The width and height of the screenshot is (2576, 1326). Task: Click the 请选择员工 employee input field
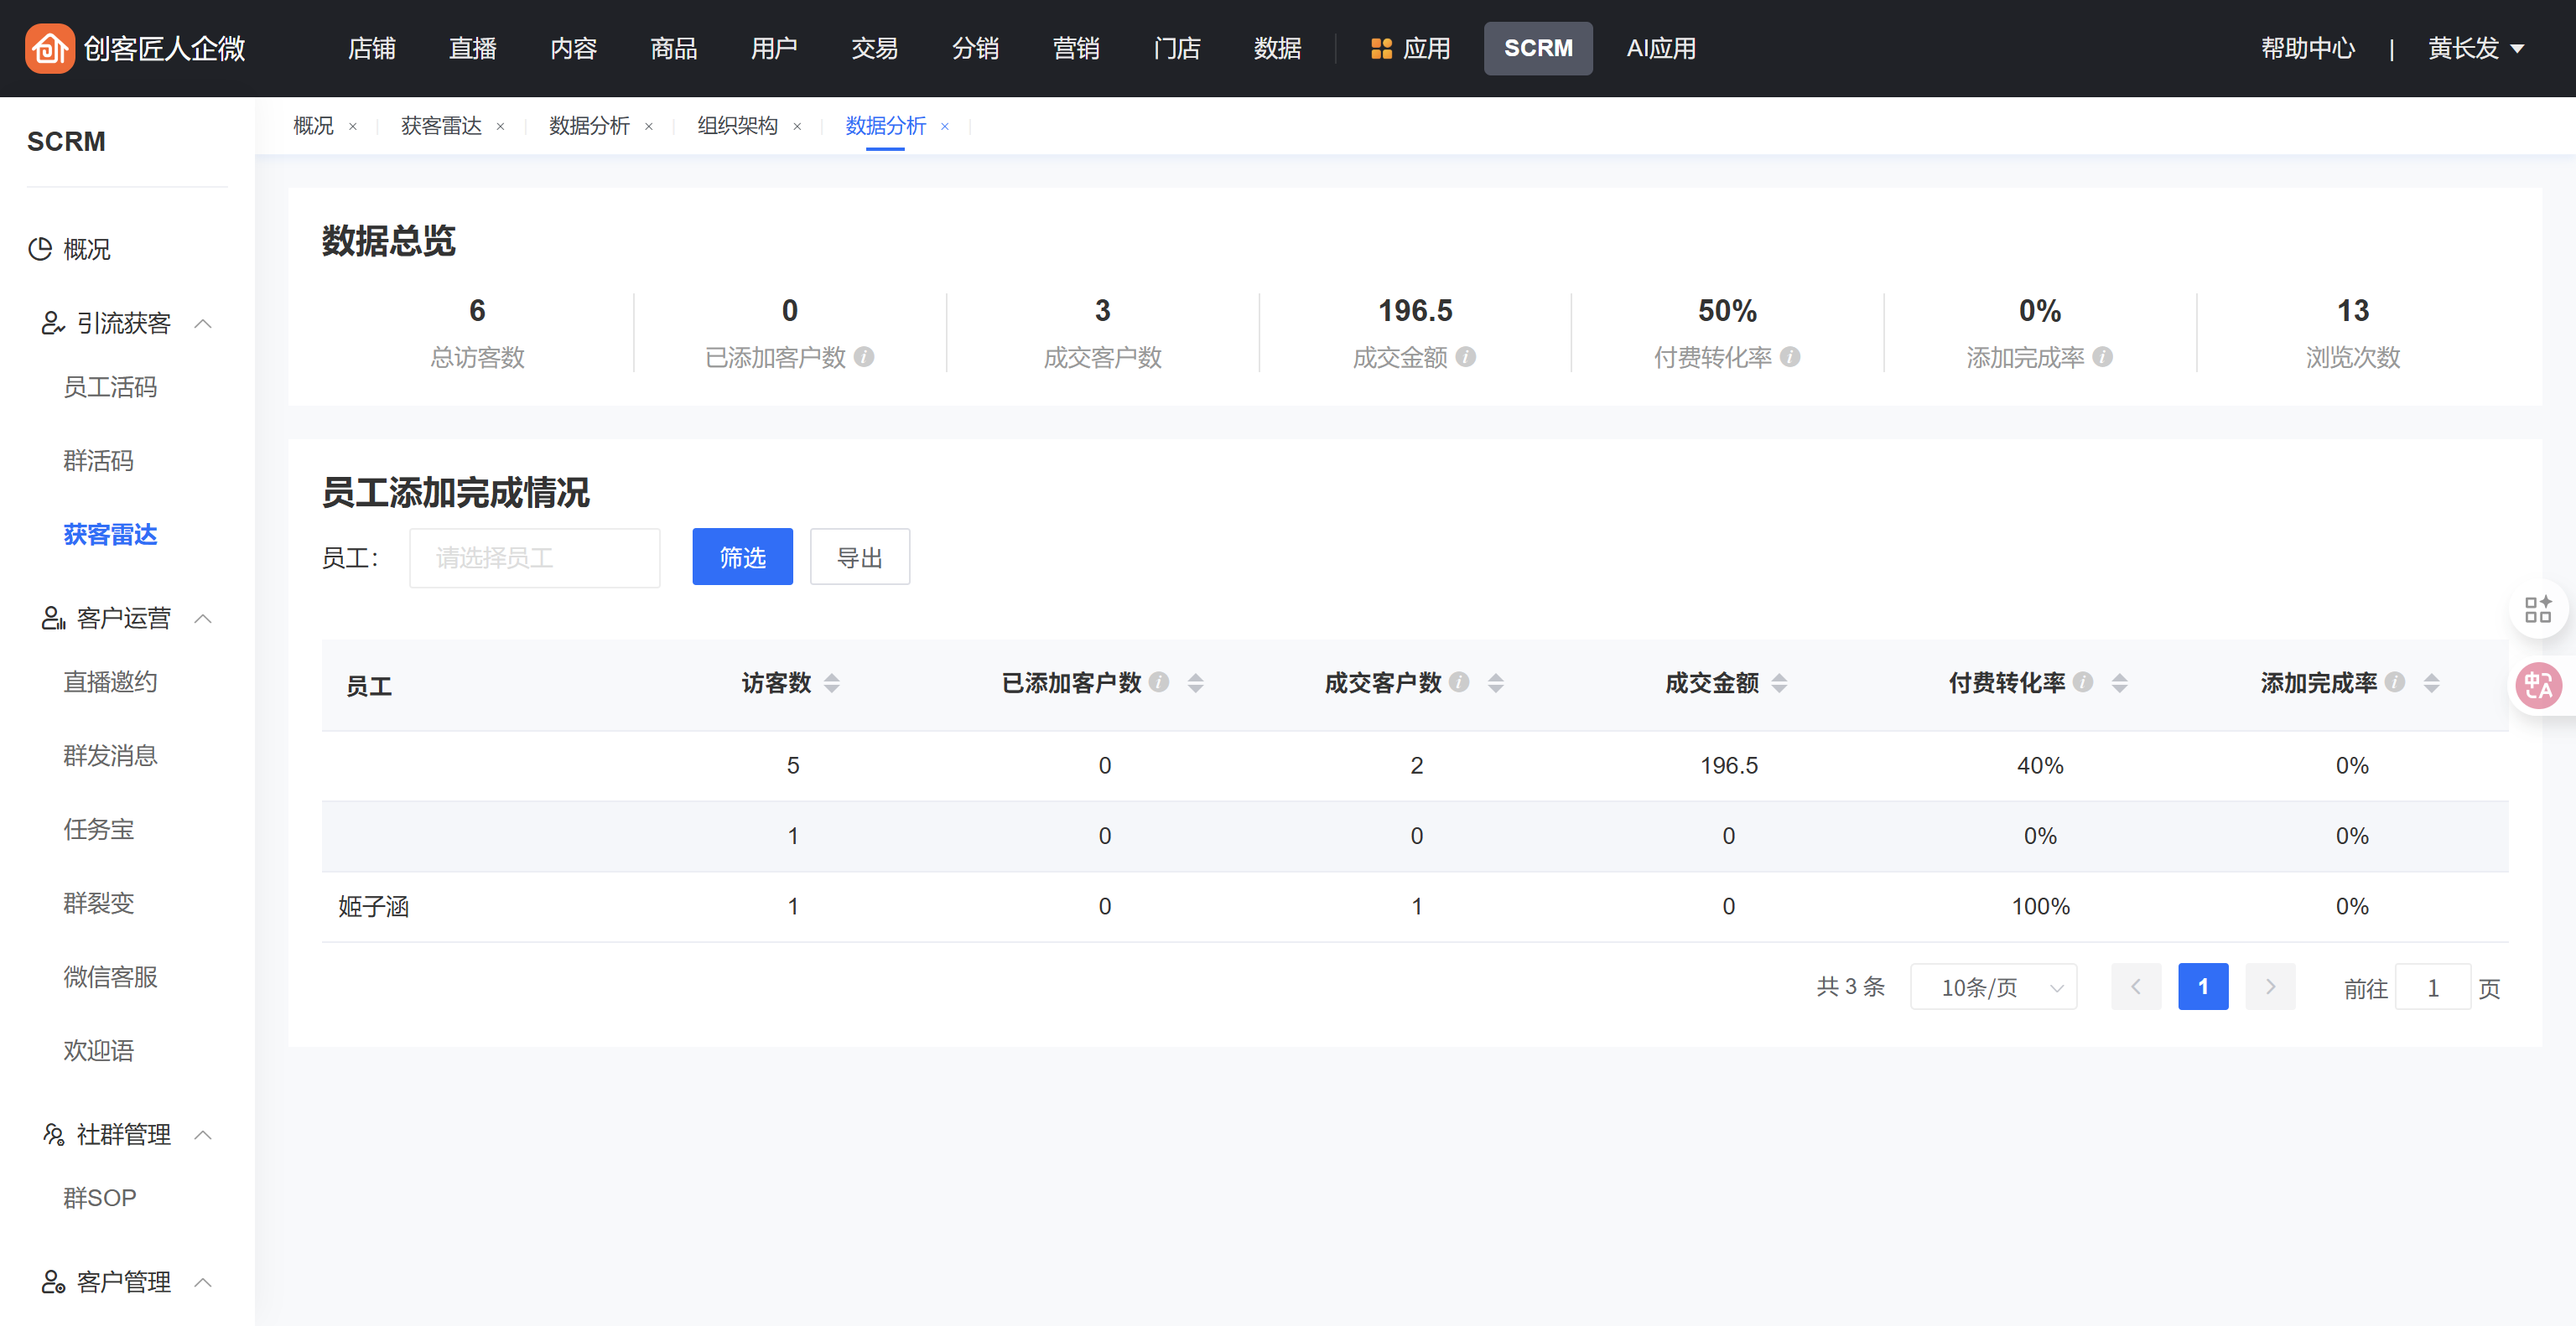point(534,557)
